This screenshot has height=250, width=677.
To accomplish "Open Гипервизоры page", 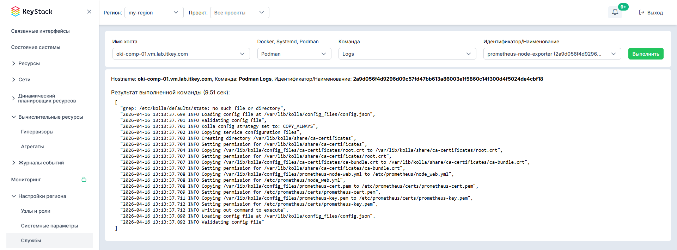I will click(x=37, y=132).
